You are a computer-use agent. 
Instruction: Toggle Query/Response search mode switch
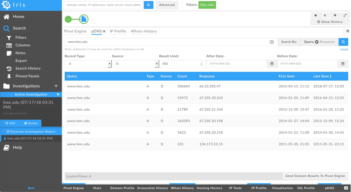pos(317,42)
